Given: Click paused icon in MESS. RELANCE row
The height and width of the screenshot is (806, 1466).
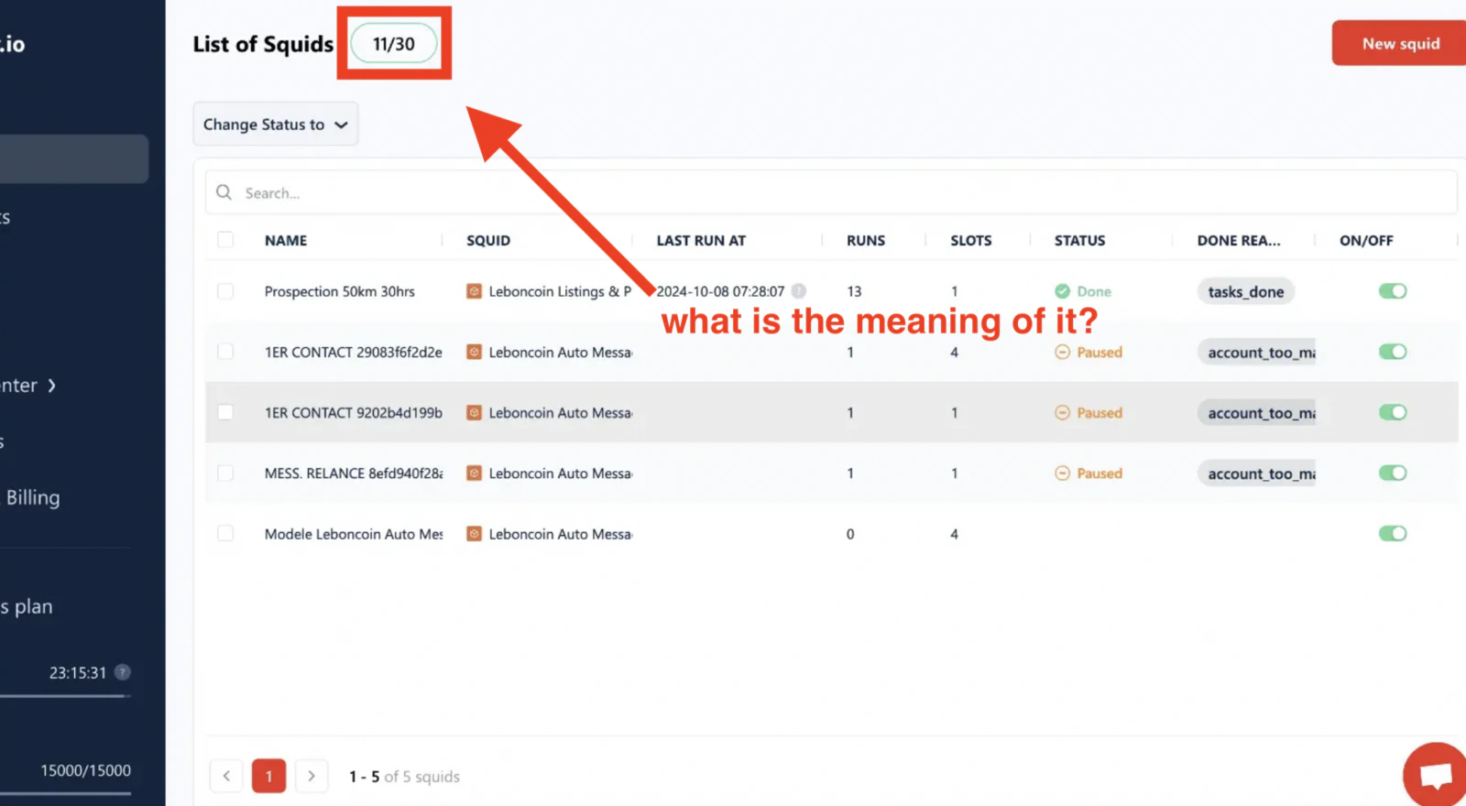Looking at the screenshot, I should (1062, 473).
